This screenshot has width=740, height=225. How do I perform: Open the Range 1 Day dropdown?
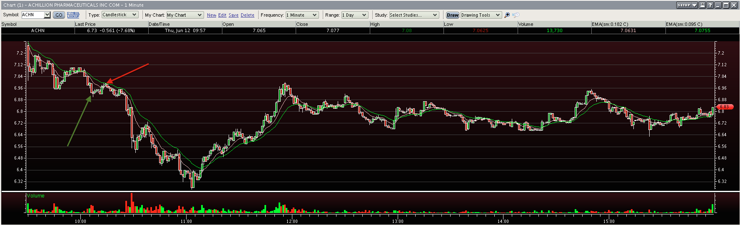pos(354,15)
